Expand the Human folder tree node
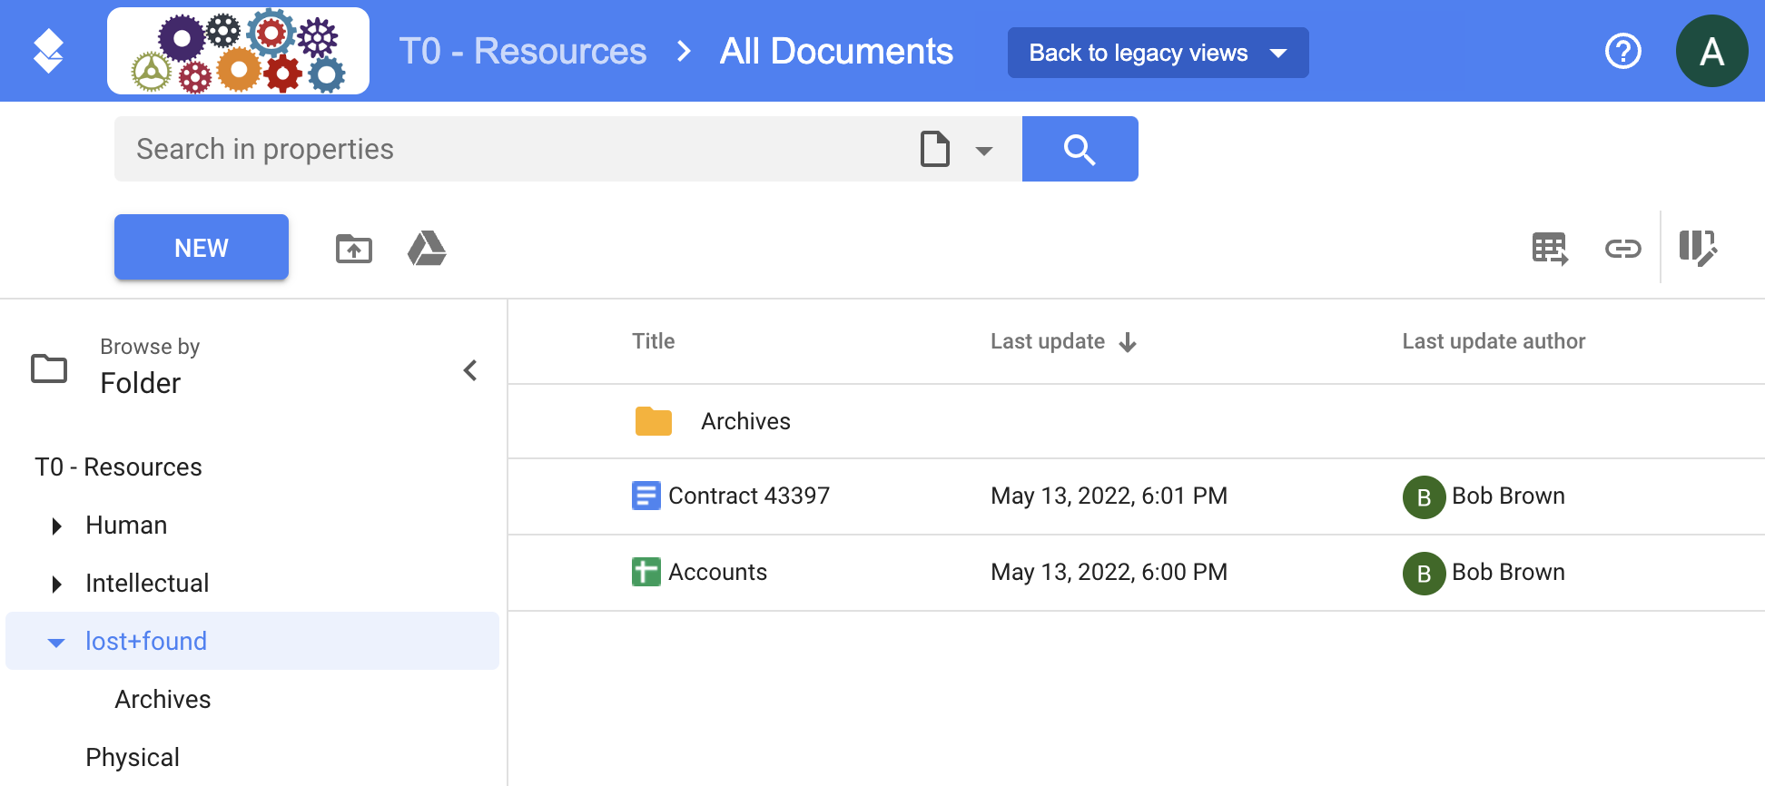 point(56,526)
